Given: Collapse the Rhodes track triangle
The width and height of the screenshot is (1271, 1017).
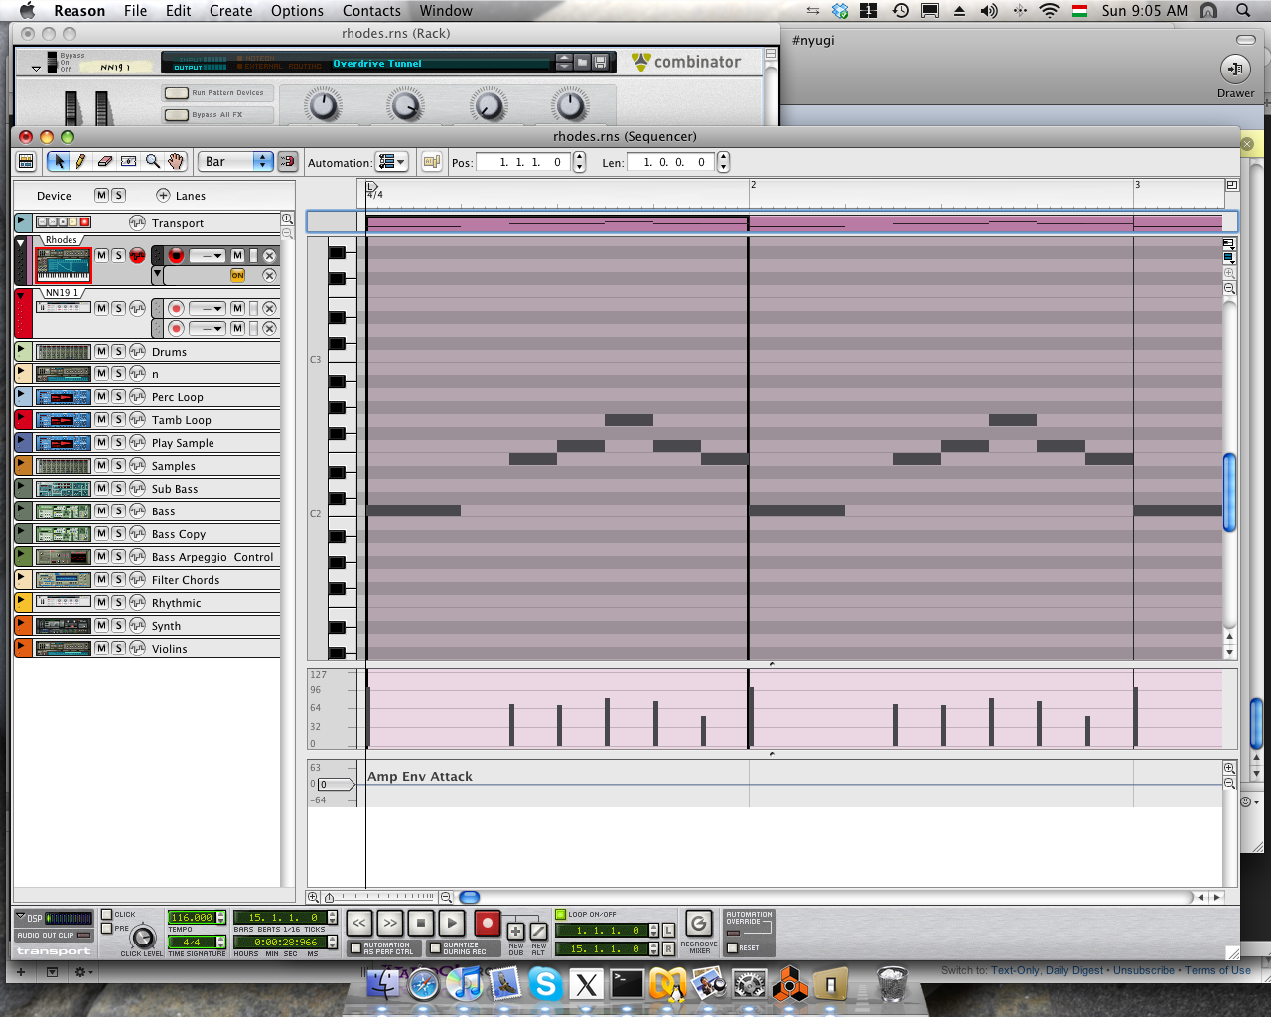Looking at the screenshot, I should point(21,242).
